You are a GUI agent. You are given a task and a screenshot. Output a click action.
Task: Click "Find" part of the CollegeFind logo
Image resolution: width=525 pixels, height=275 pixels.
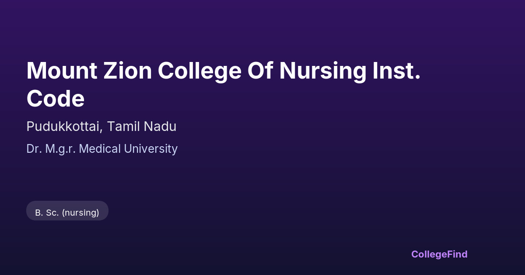coord(458,254)
